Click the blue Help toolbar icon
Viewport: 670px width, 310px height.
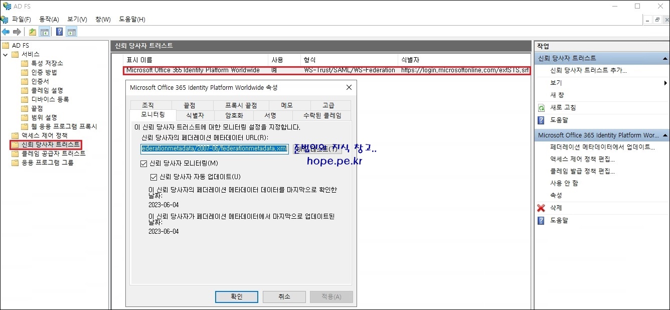[60, 32]
